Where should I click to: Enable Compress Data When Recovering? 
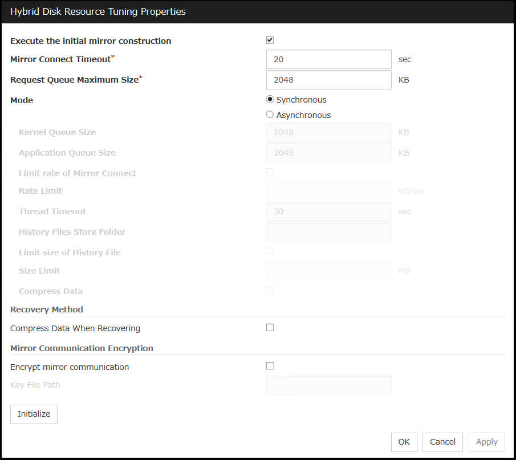coord(270,328)
